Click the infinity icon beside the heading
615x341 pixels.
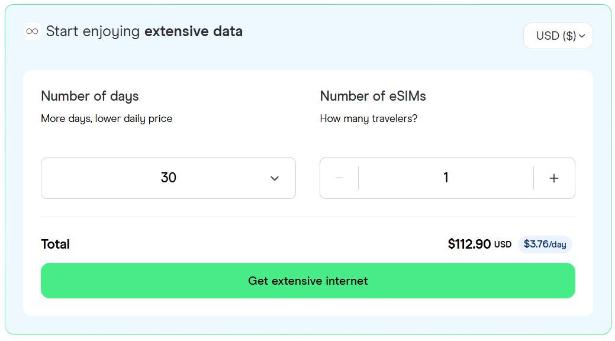click(32, 31)
